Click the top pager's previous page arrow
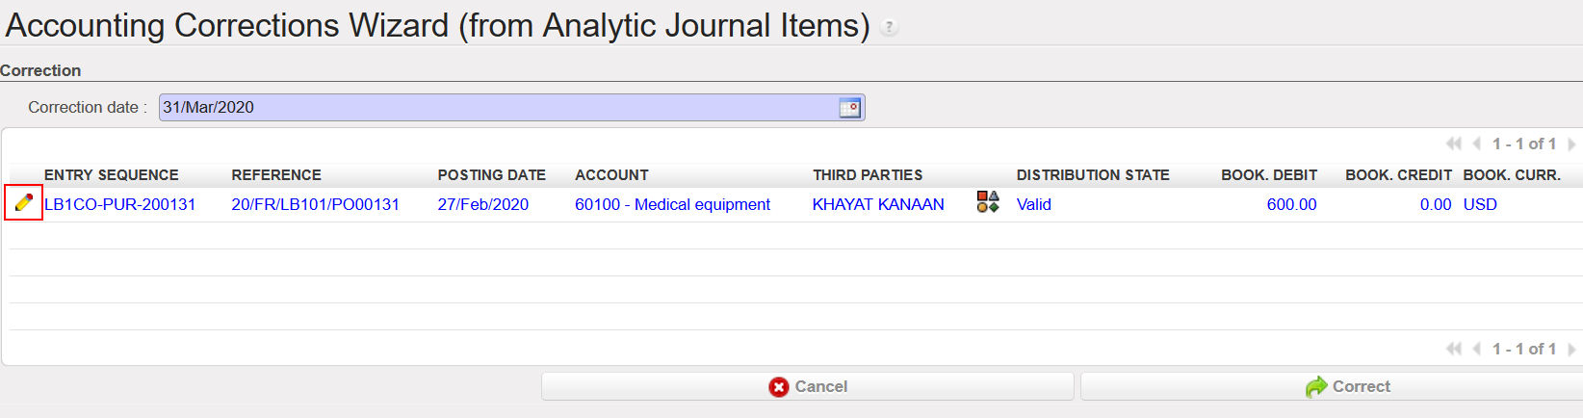This screenshot has width=1583, height=418. click(x=1476, y=144)
